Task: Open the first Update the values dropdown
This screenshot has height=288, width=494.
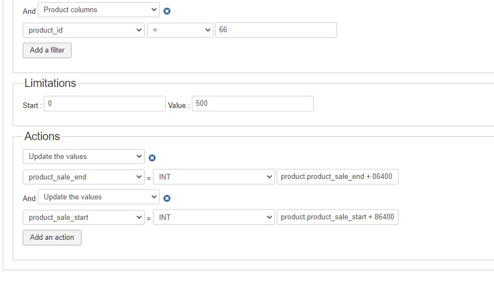Action: tap(84, 157)
